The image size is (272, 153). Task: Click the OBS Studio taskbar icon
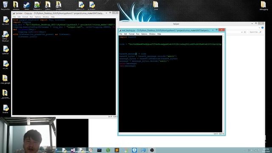click(x=152, y=150)
